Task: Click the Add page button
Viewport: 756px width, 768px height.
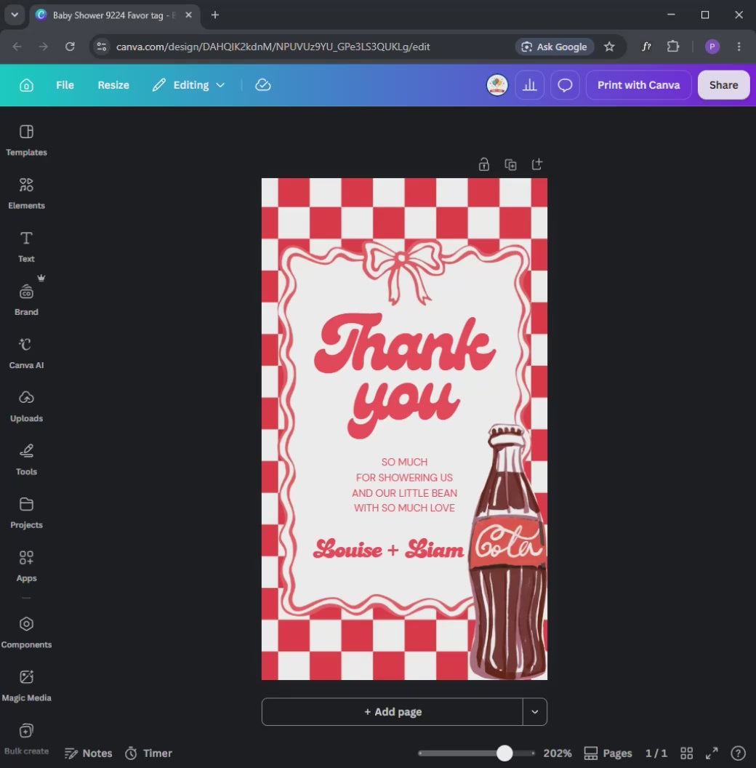Action: point(393,712)
